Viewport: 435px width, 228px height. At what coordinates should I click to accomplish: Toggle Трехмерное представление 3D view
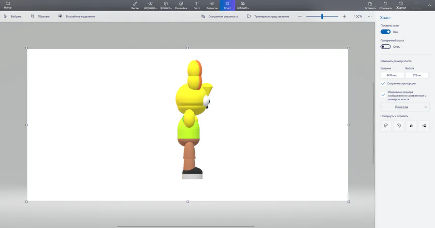click(268, 16)
